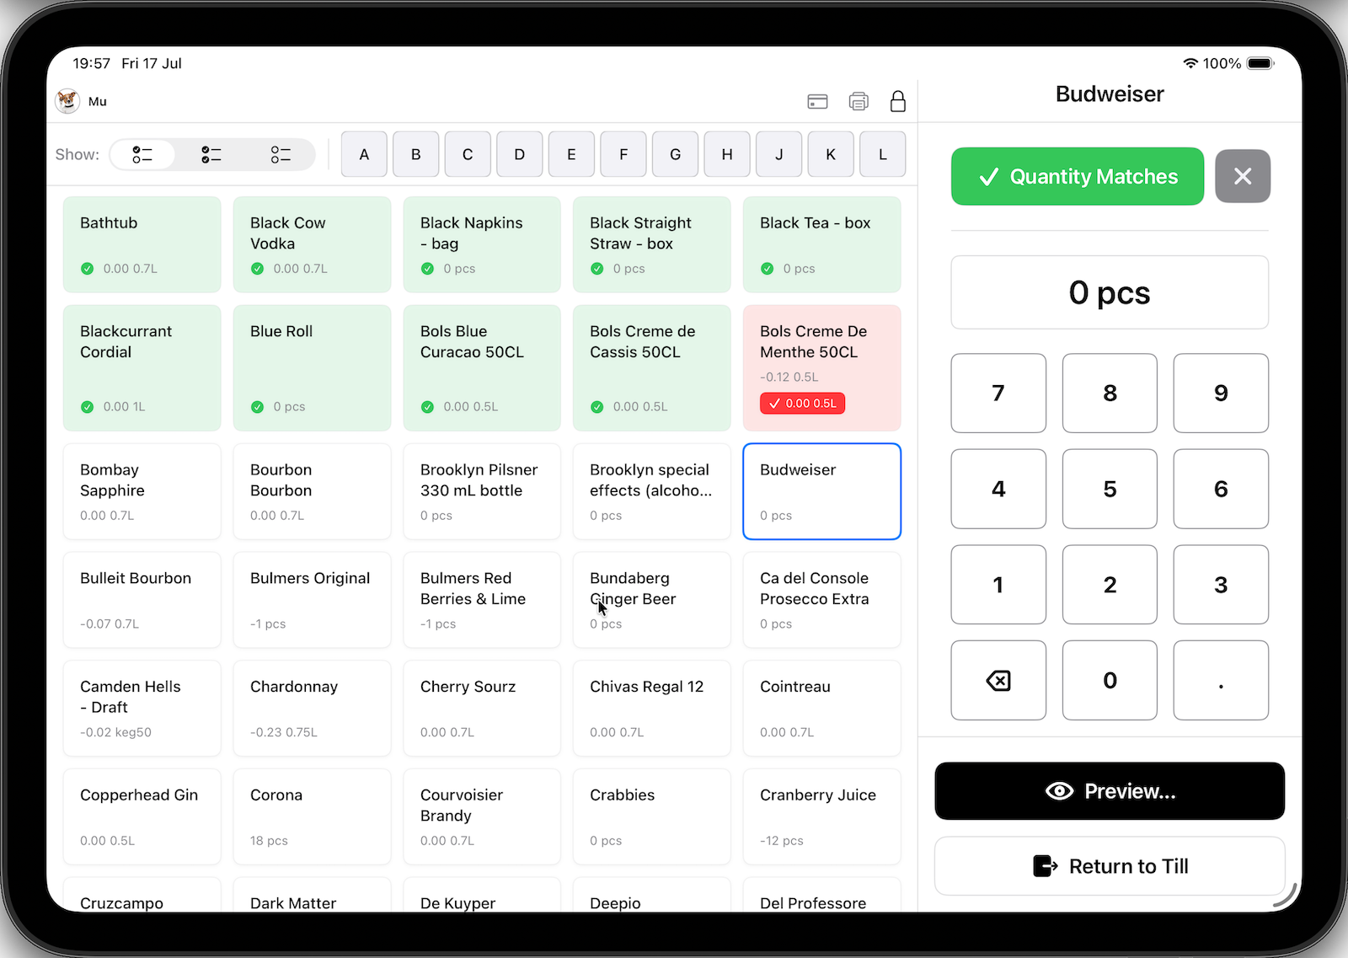Select the Corona card
The image size is (1348, 958).
tap(312, 817)
